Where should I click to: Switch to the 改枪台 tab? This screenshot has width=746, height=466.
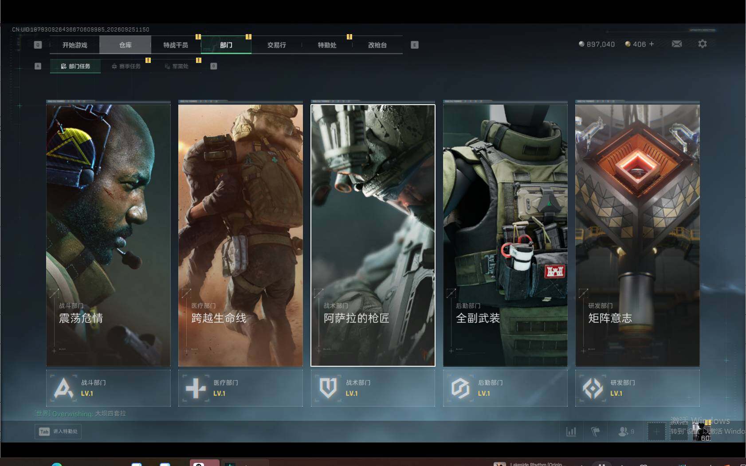point(377,45)
